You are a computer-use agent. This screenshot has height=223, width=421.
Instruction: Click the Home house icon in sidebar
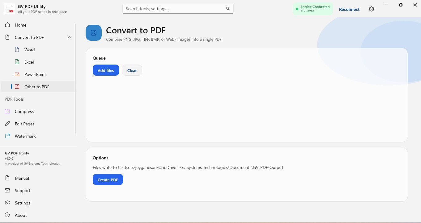(7, 25)
